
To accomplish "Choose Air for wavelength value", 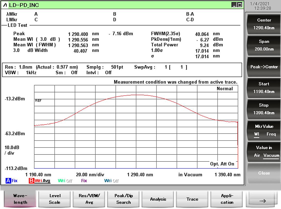I will (x=257, y=155).
